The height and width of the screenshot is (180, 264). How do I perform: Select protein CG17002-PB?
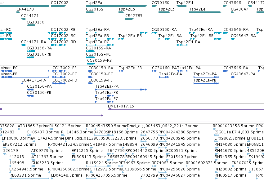(59, 71)
